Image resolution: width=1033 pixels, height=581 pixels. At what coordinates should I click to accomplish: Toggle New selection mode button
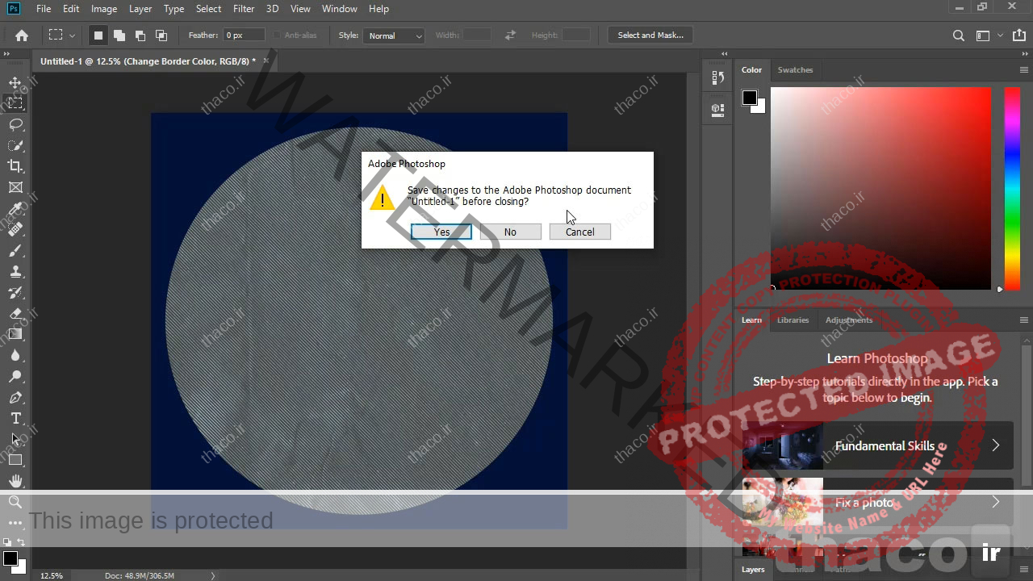click(98, 36)
